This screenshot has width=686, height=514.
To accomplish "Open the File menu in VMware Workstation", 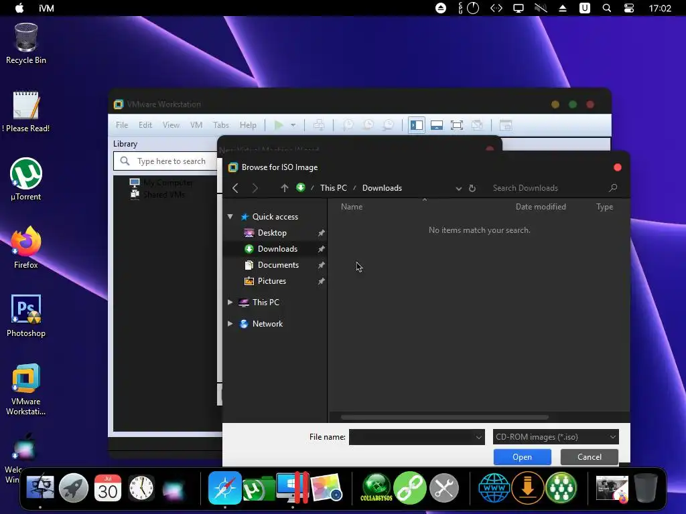I will (122, 125).
